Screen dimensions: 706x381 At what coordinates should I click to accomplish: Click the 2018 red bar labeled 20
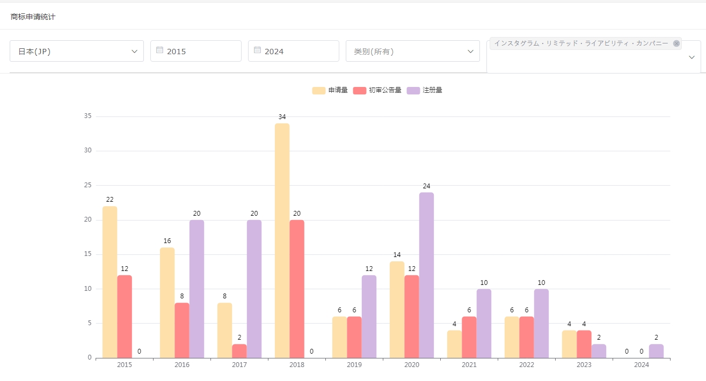coord(296,289)
